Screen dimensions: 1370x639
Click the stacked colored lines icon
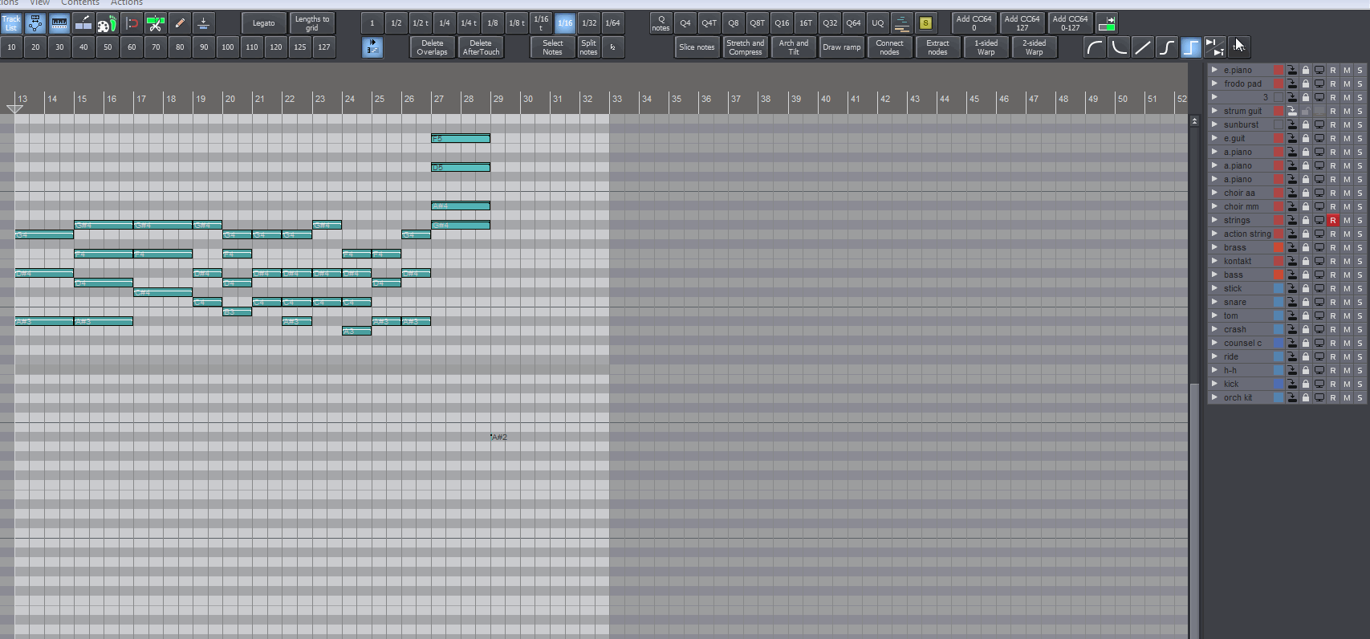click(x=902, y=23)
